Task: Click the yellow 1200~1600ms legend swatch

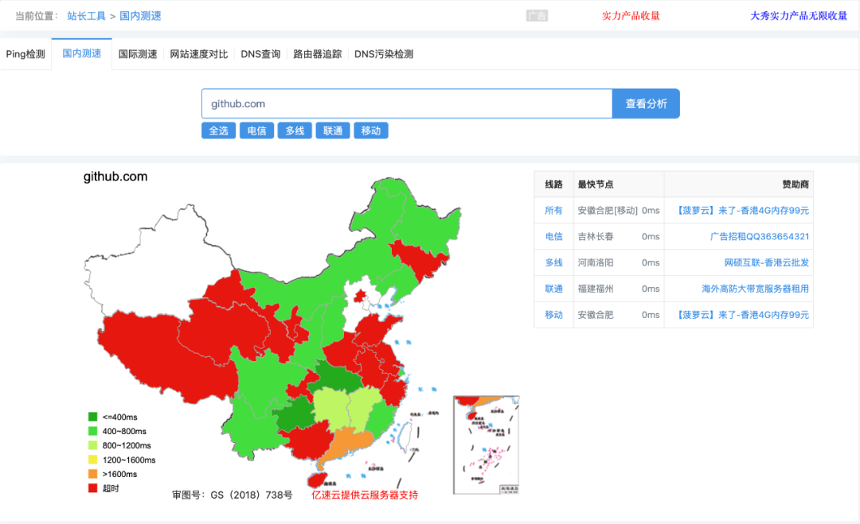Action: point(92,460)
